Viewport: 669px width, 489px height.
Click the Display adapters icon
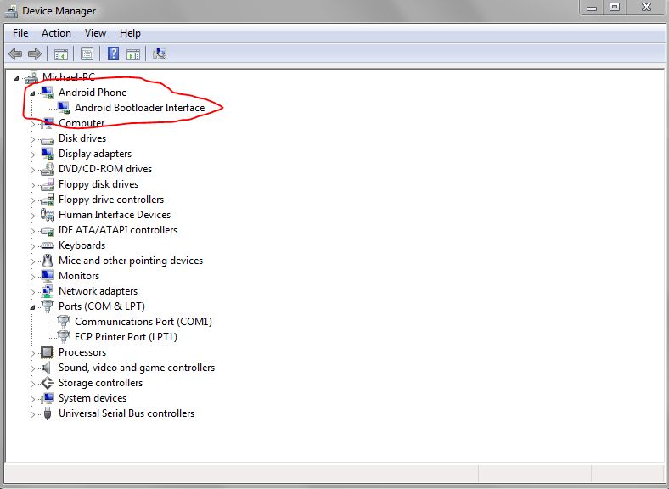tap(48, 154)
